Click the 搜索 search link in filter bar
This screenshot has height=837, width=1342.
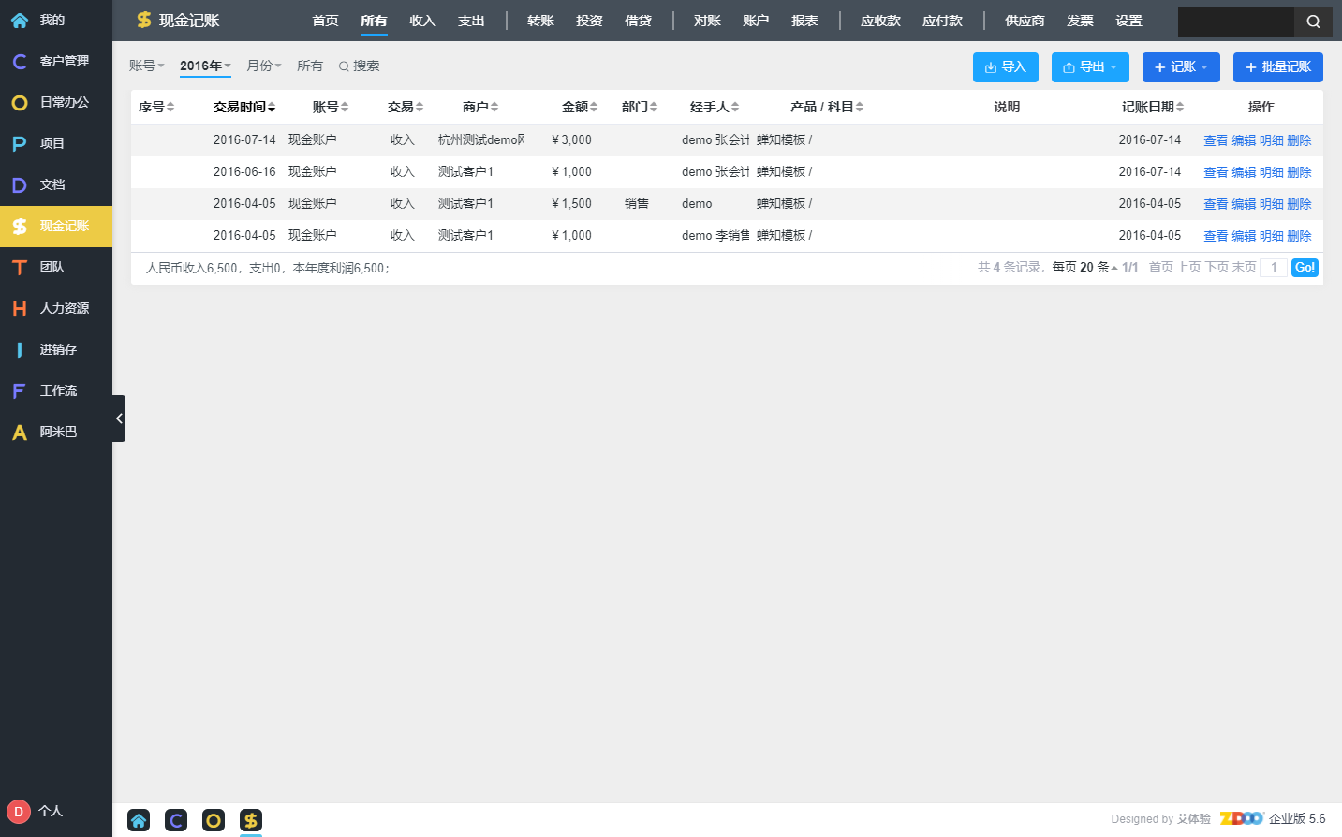click(x=359, y=66)
